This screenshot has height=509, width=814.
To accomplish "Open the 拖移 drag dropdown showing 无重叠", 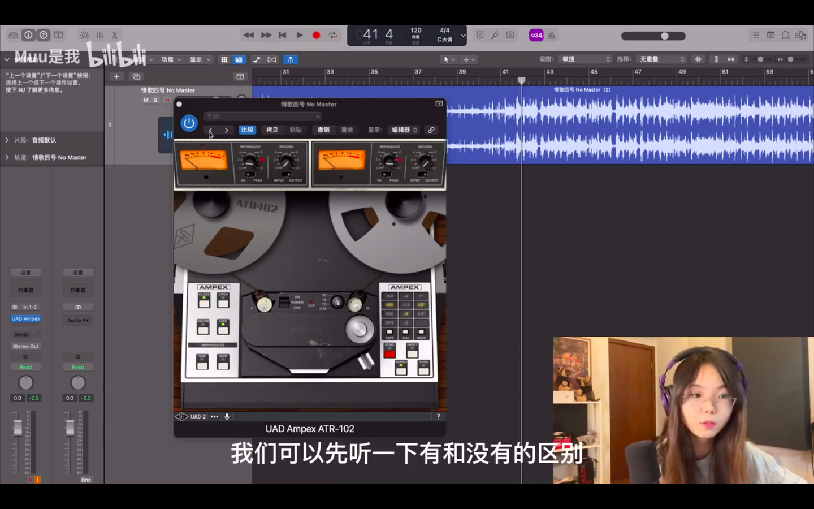I will pos(662,59).
